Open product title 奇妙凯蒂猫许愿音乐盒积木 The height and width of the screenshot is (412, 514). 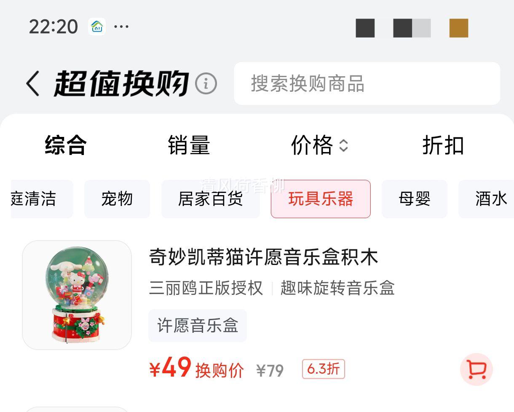(264, 257)
